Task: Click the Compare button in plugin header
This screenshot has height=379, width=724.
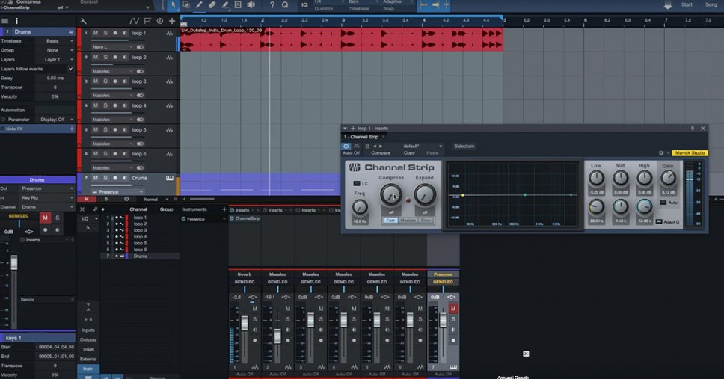Action: coord(381,153)
